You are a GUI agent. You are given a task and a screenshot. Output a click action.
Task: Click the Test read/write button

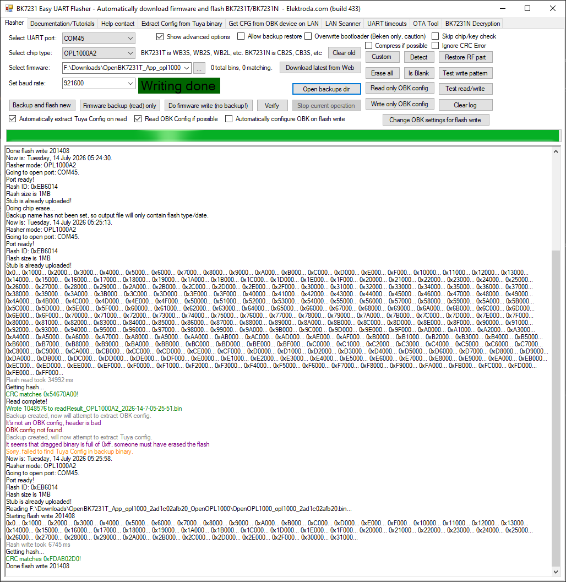465,88
